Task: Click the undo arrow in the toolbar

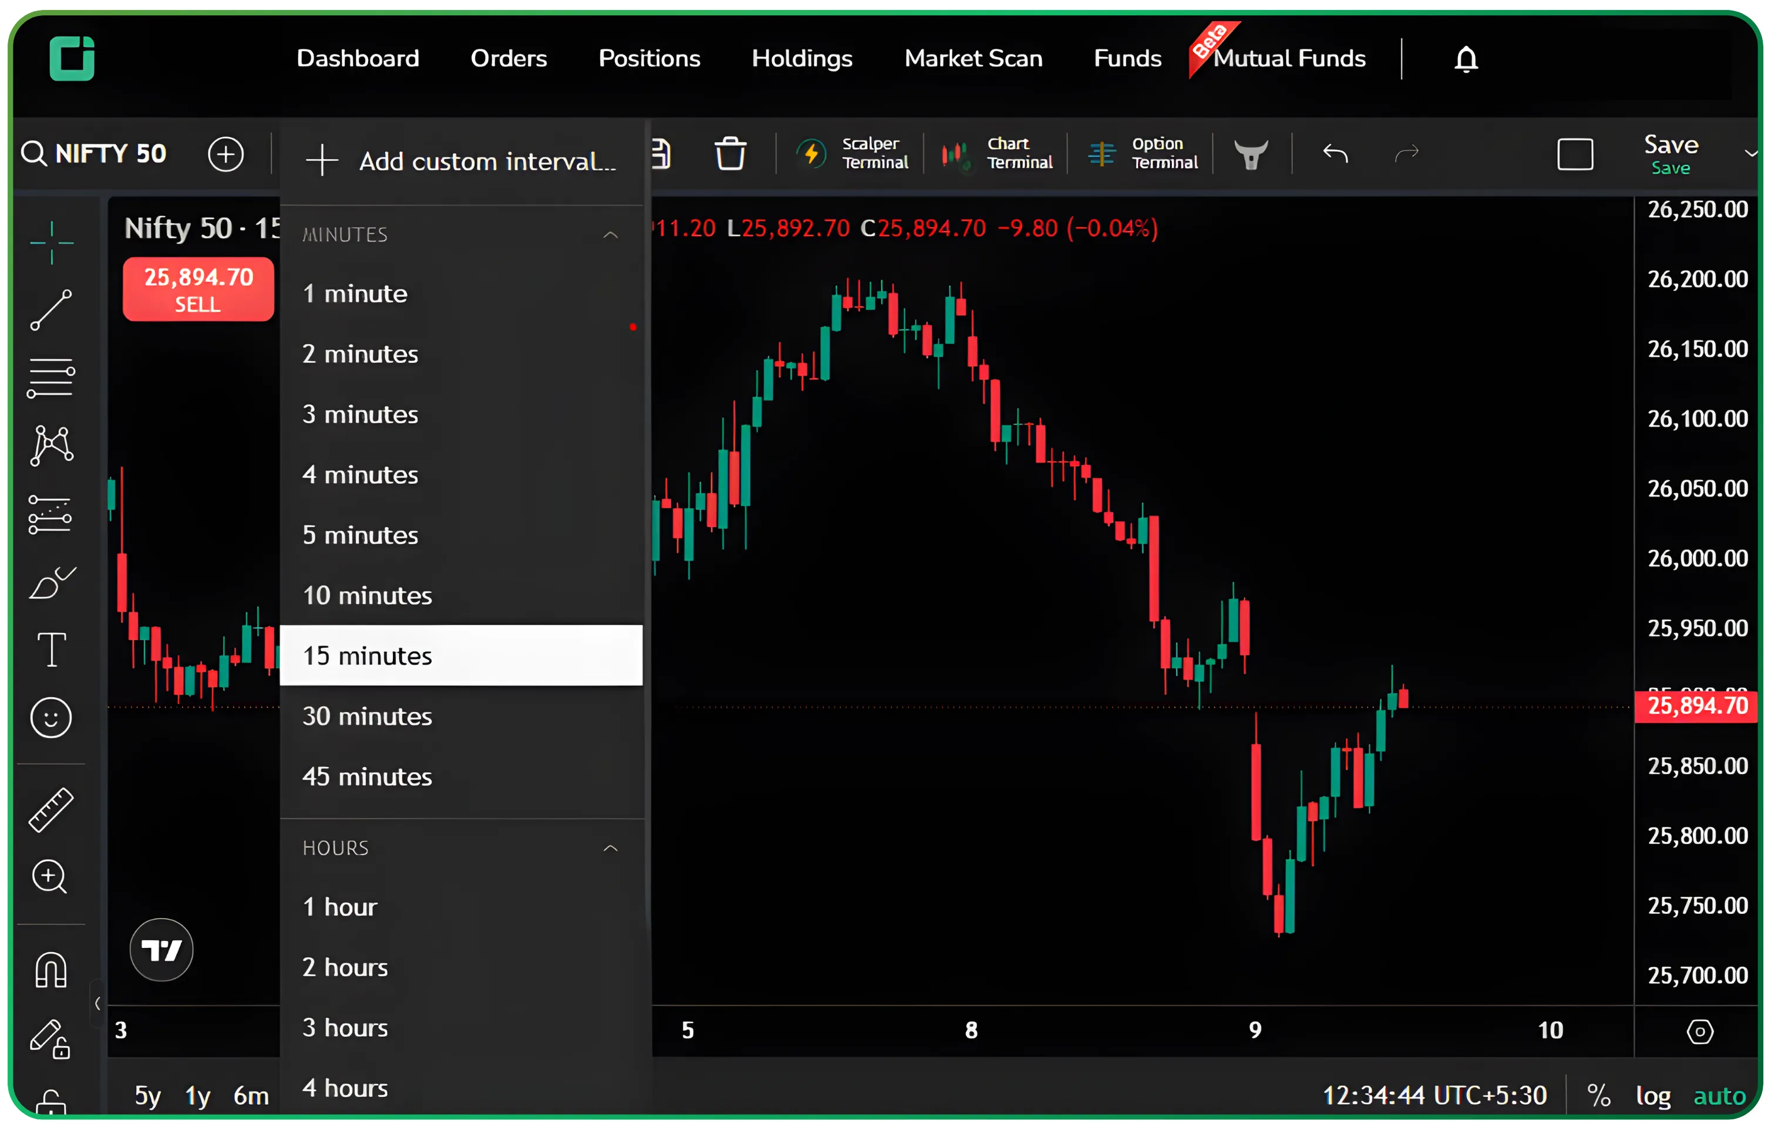Action: click(x=1335, y=154)
